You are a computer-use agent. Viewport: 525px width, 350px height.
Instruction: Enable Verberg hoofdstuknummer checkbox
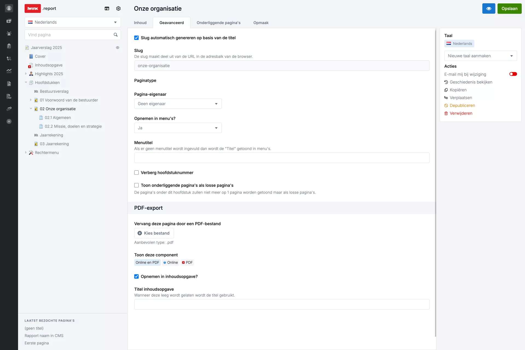(x=136, y=173)
